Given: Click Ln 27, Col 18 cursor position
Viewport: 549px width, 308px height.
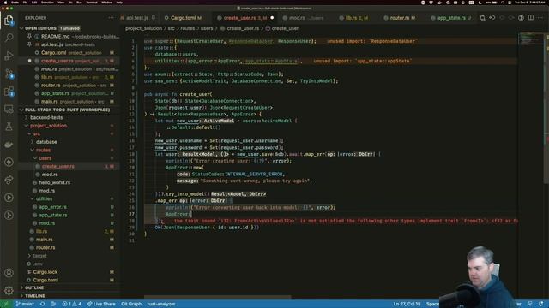Looking at the screenshot, I should pyautogui.click(x=407, y=304).
